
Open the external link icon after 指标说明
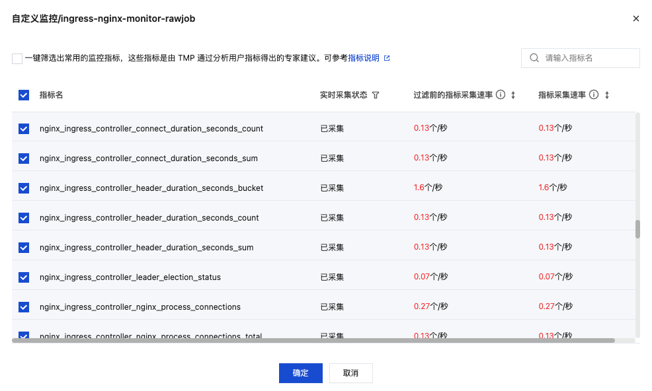click(x=387, y=58)
